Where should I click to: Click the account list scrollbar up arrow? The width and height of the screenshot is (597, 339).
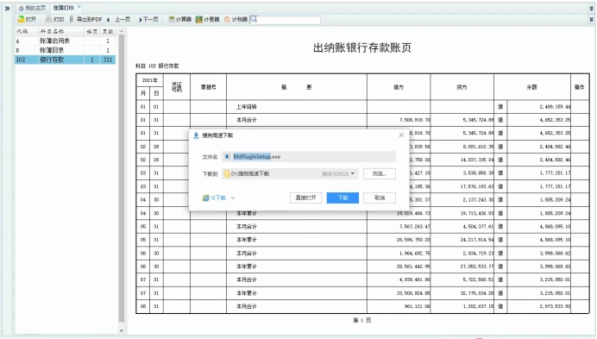122,31
